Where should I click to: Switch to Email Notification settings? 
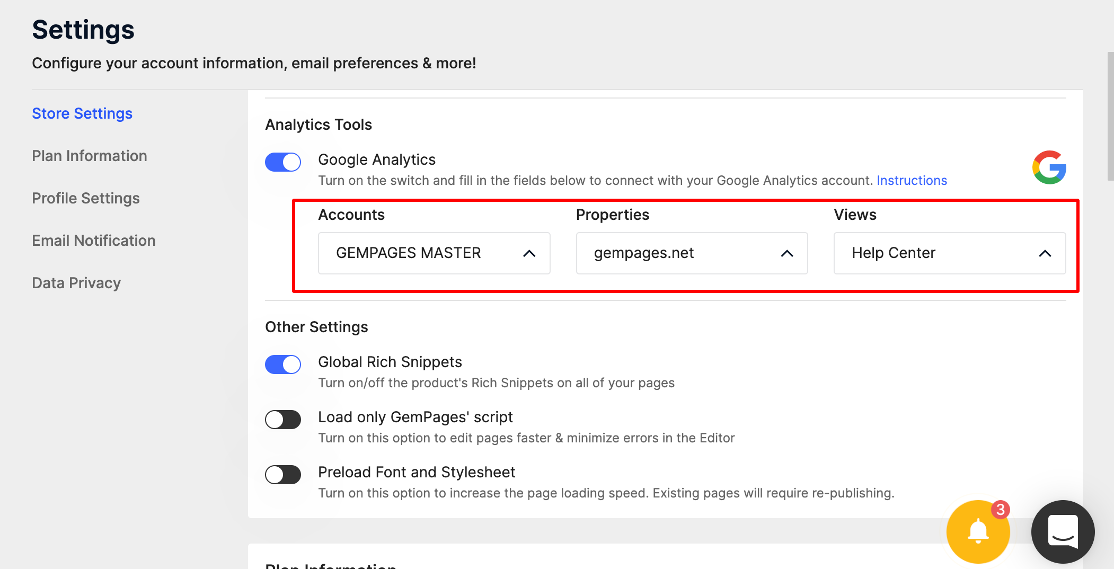point(94,241)
